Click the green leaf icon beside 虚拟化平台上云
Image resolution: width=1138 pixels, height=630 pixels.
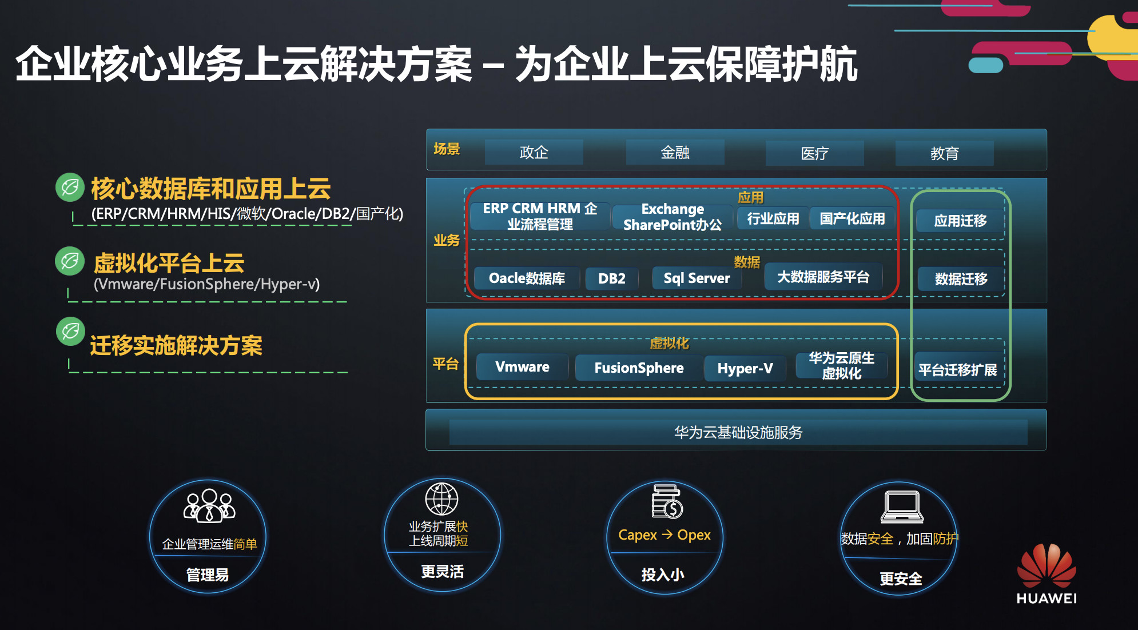click(x=70, y=261)
